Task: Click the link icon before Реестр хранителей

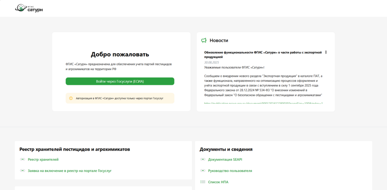Action: coord(23,160)
